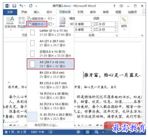Open the undo history dropdown arrow
Viewport: 148px width, 137px height.
tap(25, 6)
